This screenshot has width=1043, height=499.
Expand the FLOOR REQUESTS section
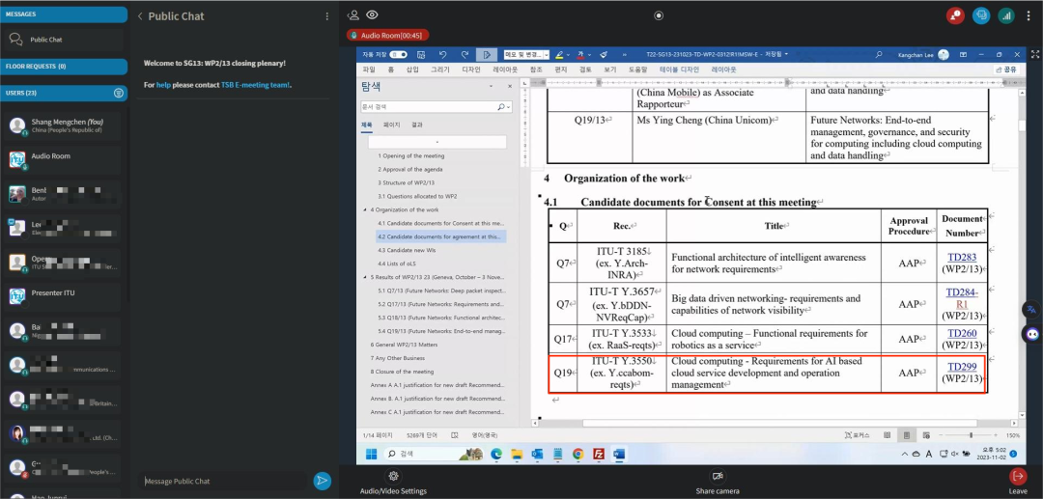tap(64, 67)
